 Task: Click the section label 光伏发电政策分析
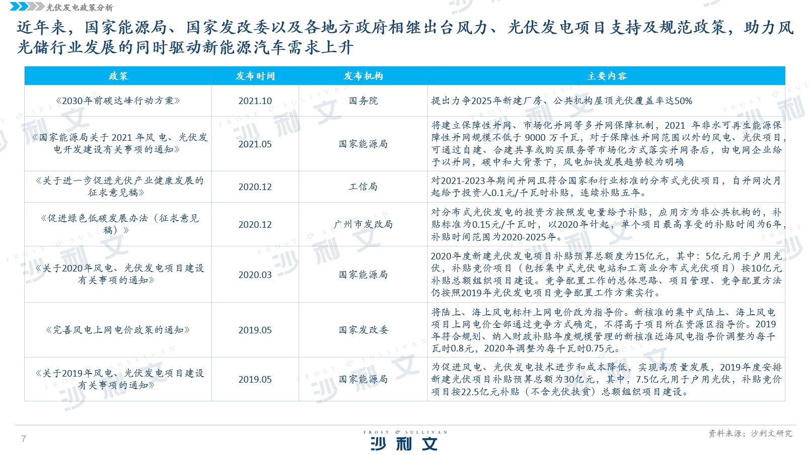tap(80, 8)
